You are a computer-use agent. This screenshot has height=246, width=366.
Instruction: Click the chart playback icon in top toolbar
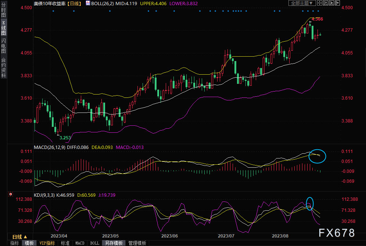[x=332, y=3]
